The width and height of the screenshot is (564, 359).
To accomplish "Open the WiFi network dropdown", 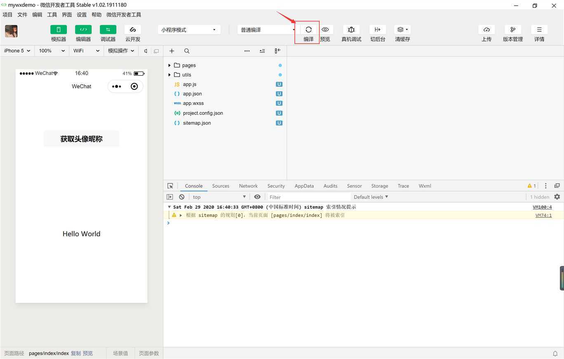I will [86, 51].
